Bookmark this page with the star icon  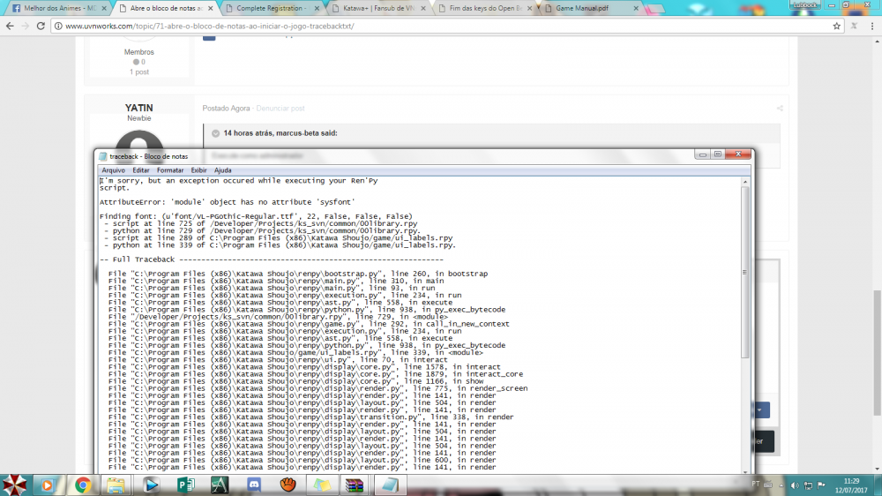coord(836,26)
